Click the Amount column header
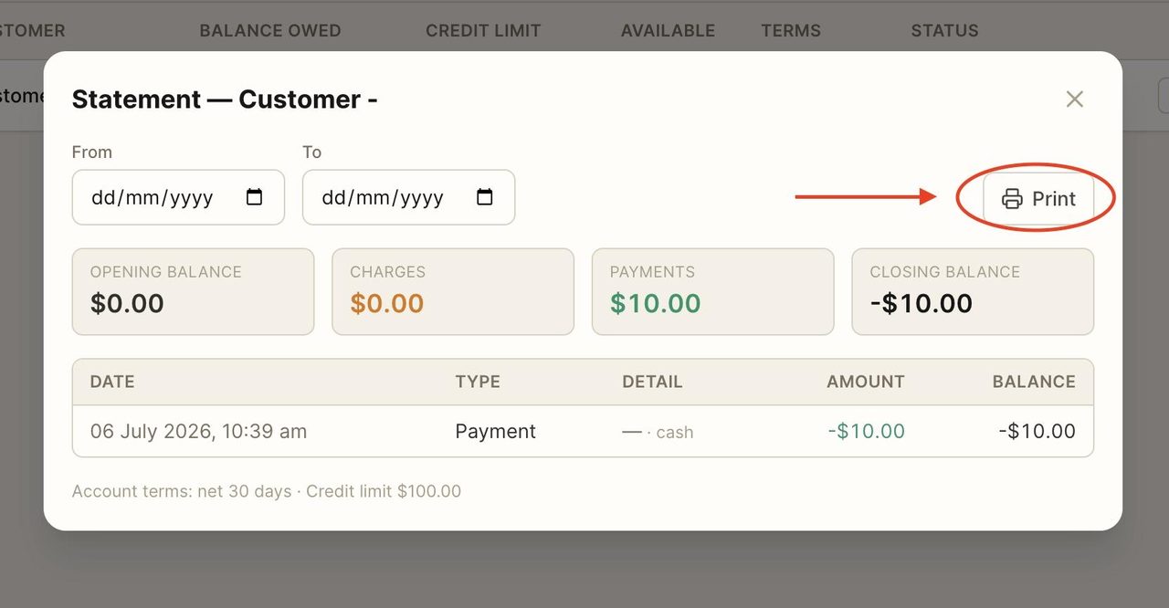 [866, 382]
